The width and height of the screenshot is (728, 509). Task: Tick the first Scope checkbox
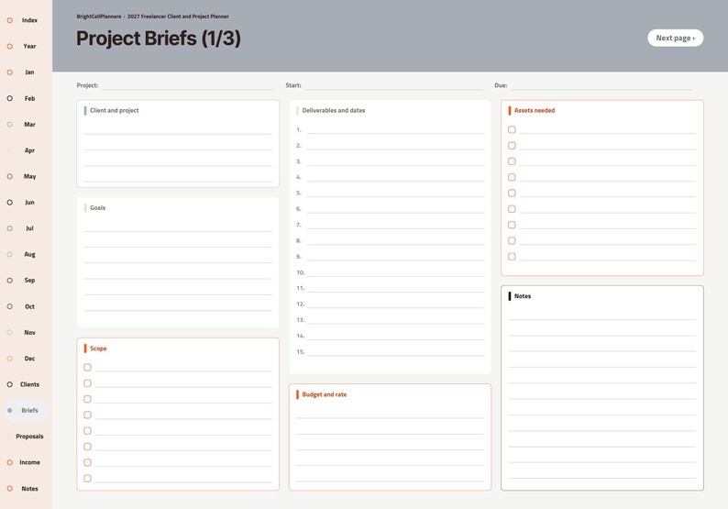pyautogui.click(x=87, y=368)
